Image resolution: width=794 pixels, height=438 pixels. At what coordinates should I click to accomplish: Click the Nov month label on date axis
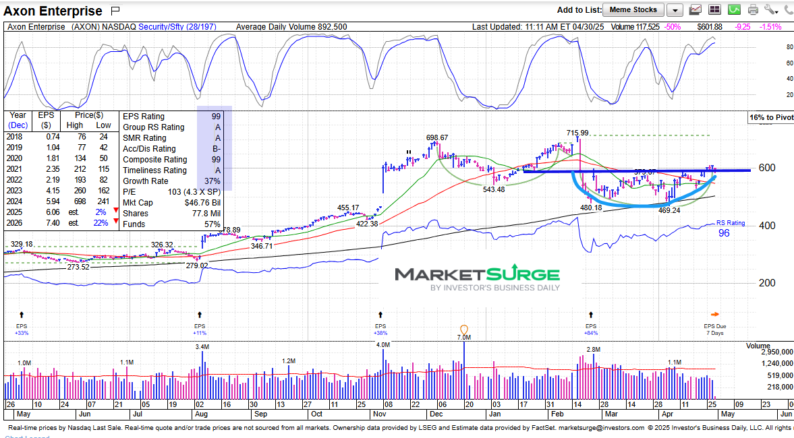[378, 414]
